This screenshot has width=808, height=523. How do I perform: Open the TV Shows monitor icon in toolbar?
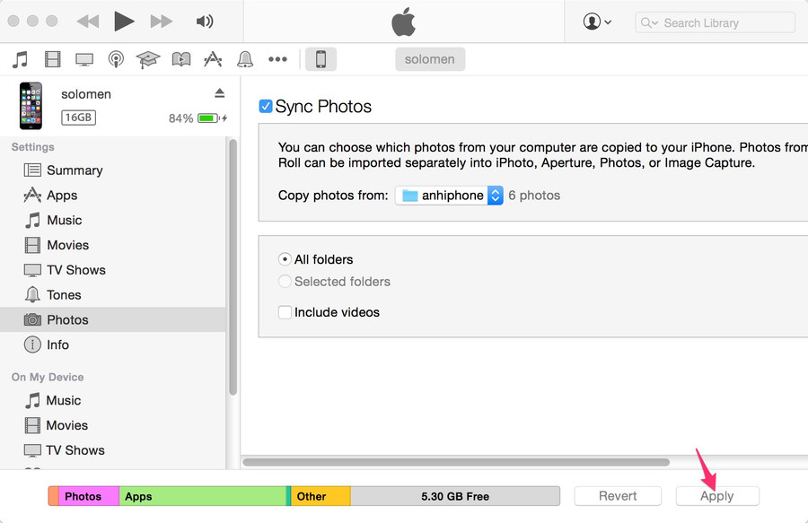coord(84,59)
